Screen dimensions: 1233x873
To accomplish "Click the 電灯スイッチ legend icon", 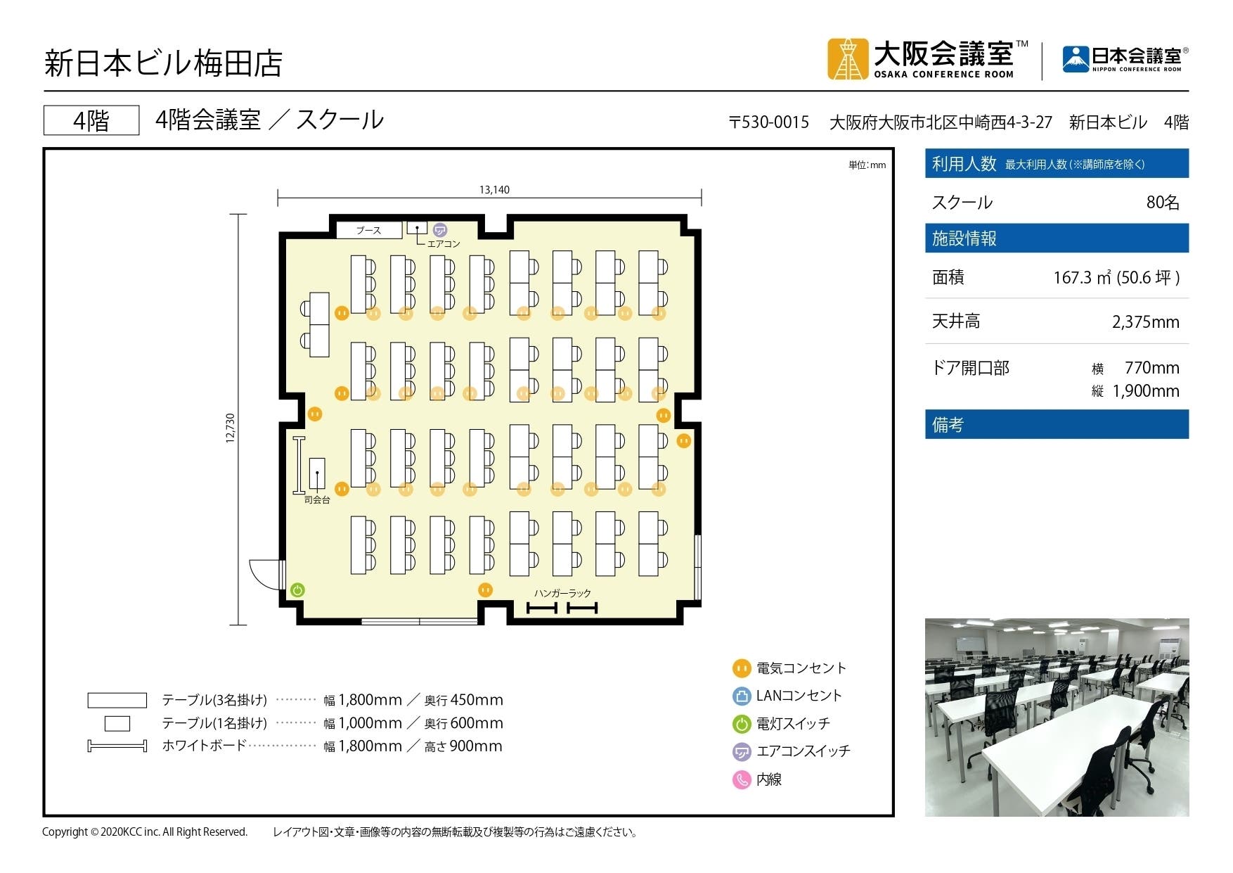I will point(741,723).
